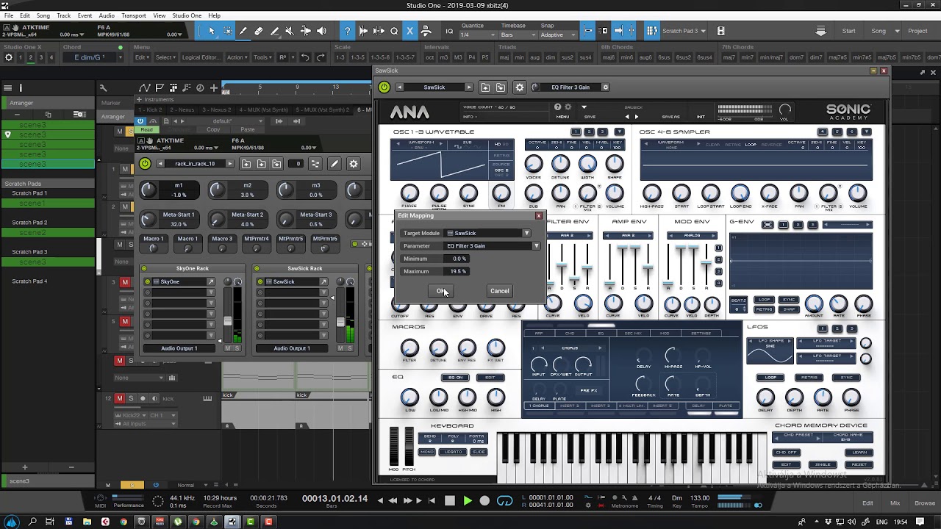Click SawSick plugin window gear icon

520,87
